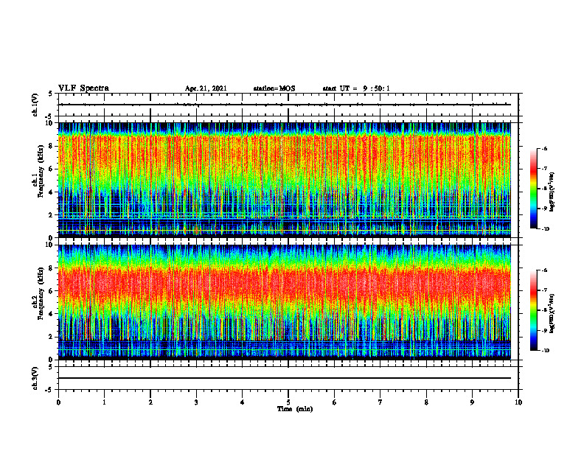Screen dimensions: 584x451
Task: Click the "VLF Spectra" title text
Action: pyautogui.click(x=83, y=88)
